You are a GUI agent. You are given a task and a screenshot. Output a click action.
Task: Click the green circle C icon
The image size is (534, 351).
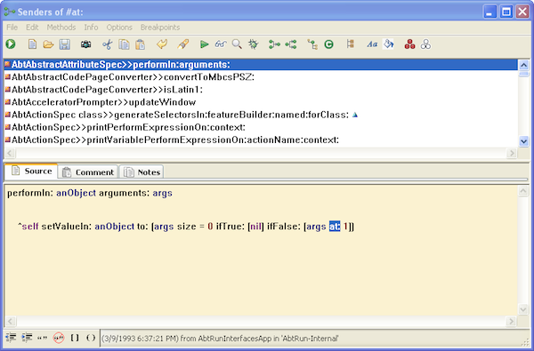click(328, 44)
